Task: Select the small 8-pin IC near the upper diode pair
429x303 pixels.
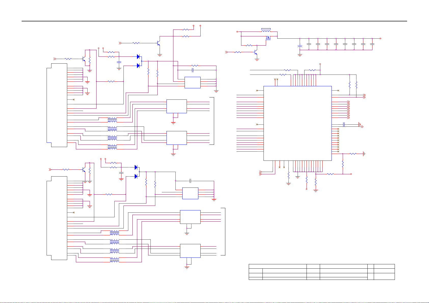Action: 192,82
